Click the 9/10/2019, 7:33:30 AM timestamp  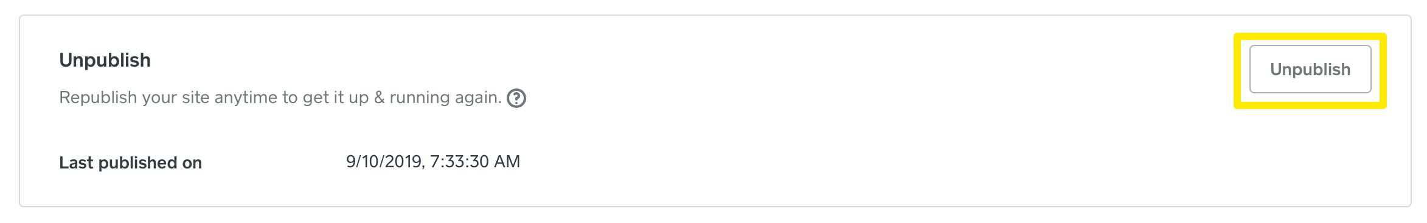point(433,161)
